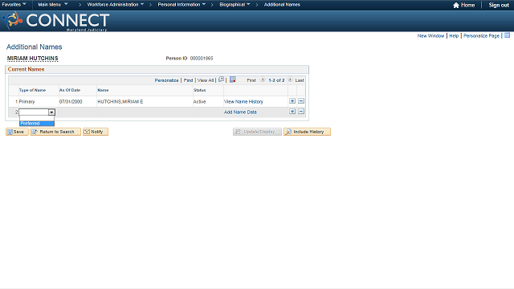
Task: Click View All in the grid header
Action: [206, 80]
